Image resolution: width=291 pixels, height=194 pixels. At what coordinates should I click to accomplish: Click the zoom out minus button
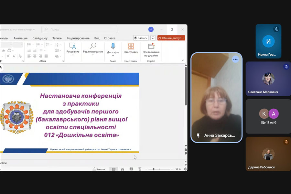(x=146, y=169)
